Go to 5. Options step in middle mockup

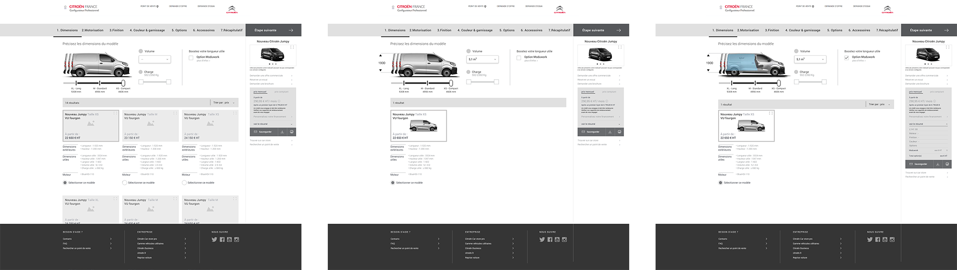[507, 30]
